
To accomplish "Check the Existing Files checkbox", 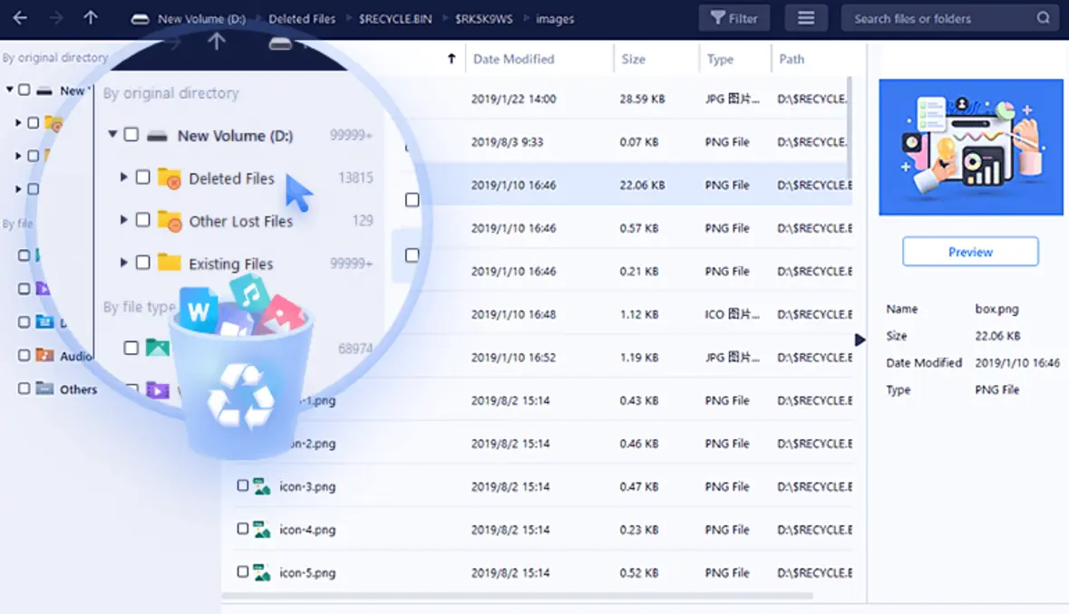I will point(143,263).
